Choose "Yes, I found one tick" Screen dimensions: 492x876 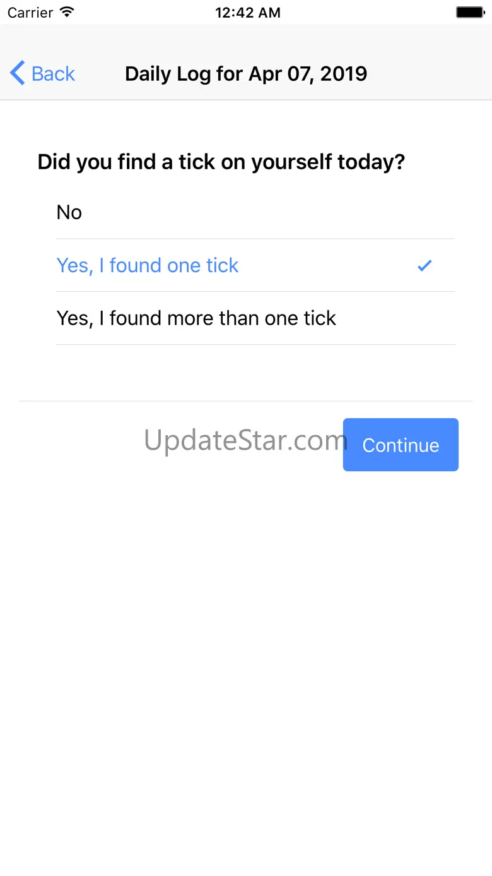coord(148,266)
